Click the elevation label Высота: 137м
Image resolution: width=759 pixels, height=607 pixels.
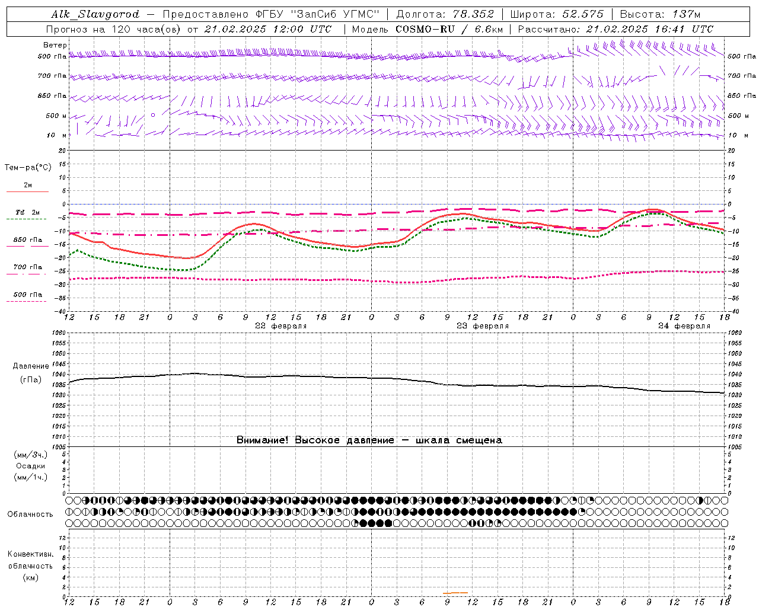(660, 14)
